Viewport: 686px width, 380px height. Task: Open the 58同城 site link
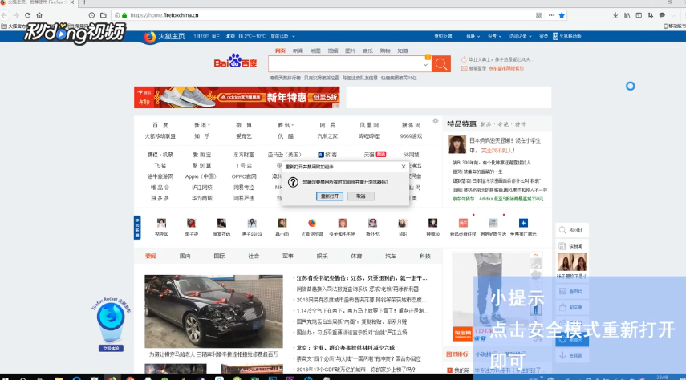point(412,155)
